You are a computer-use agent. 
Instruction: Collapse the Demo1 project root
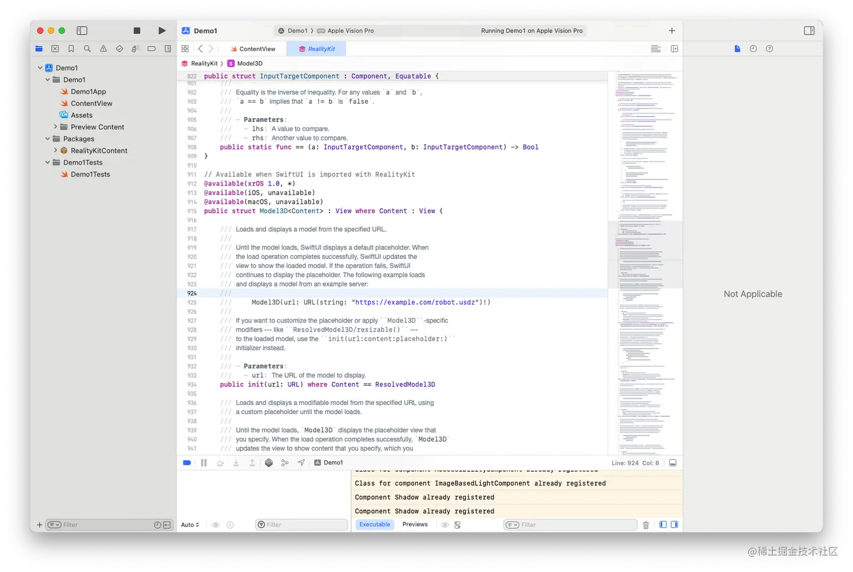40,68
